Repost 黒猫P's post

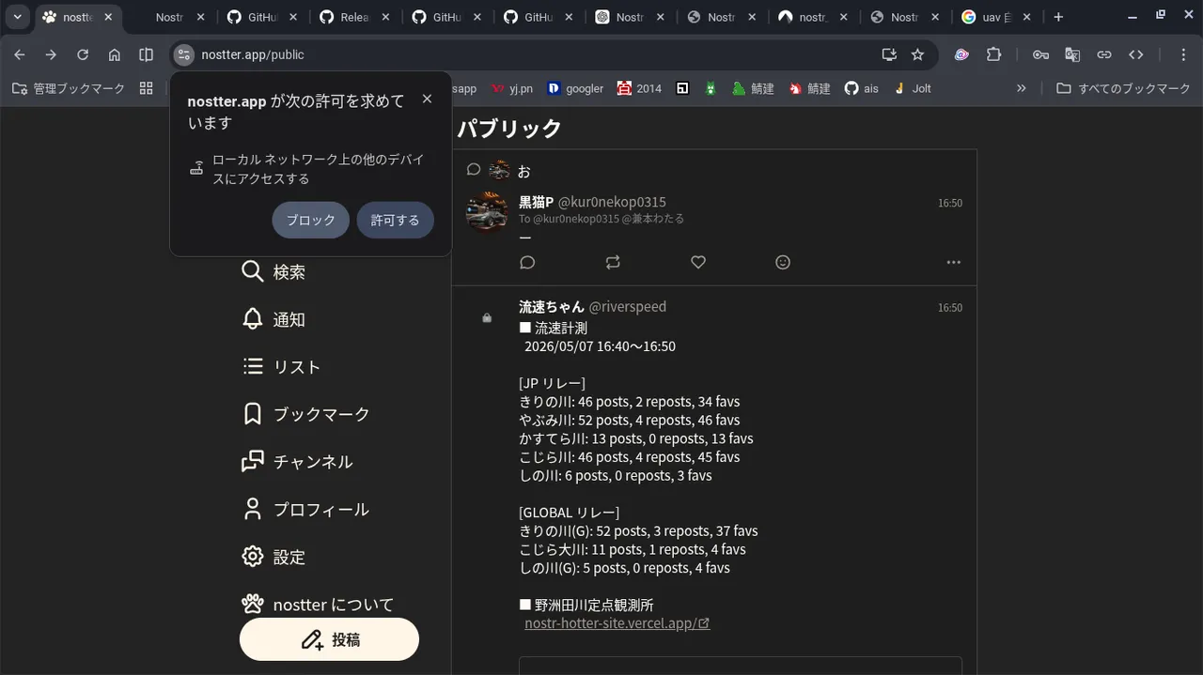(x=613, y=263)
